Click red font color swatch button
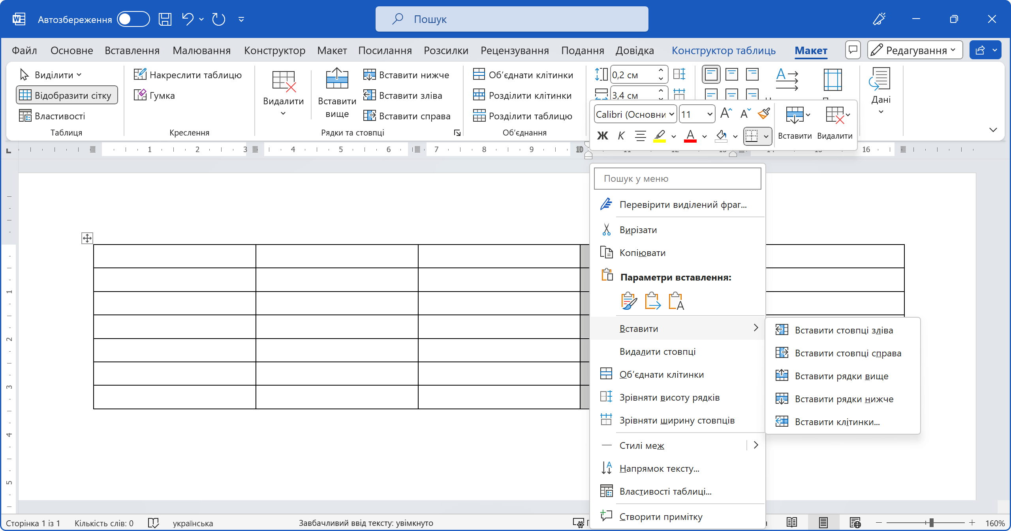Screen dimensions: 1011x531 click(x=690, y=136)
